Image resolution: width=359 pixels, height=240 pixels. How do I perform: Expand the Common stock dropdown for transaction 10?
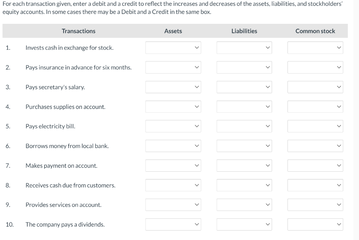315,224
